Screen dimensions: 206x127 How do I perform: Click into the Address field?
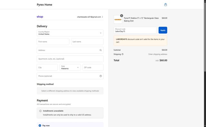coord(70,50)
